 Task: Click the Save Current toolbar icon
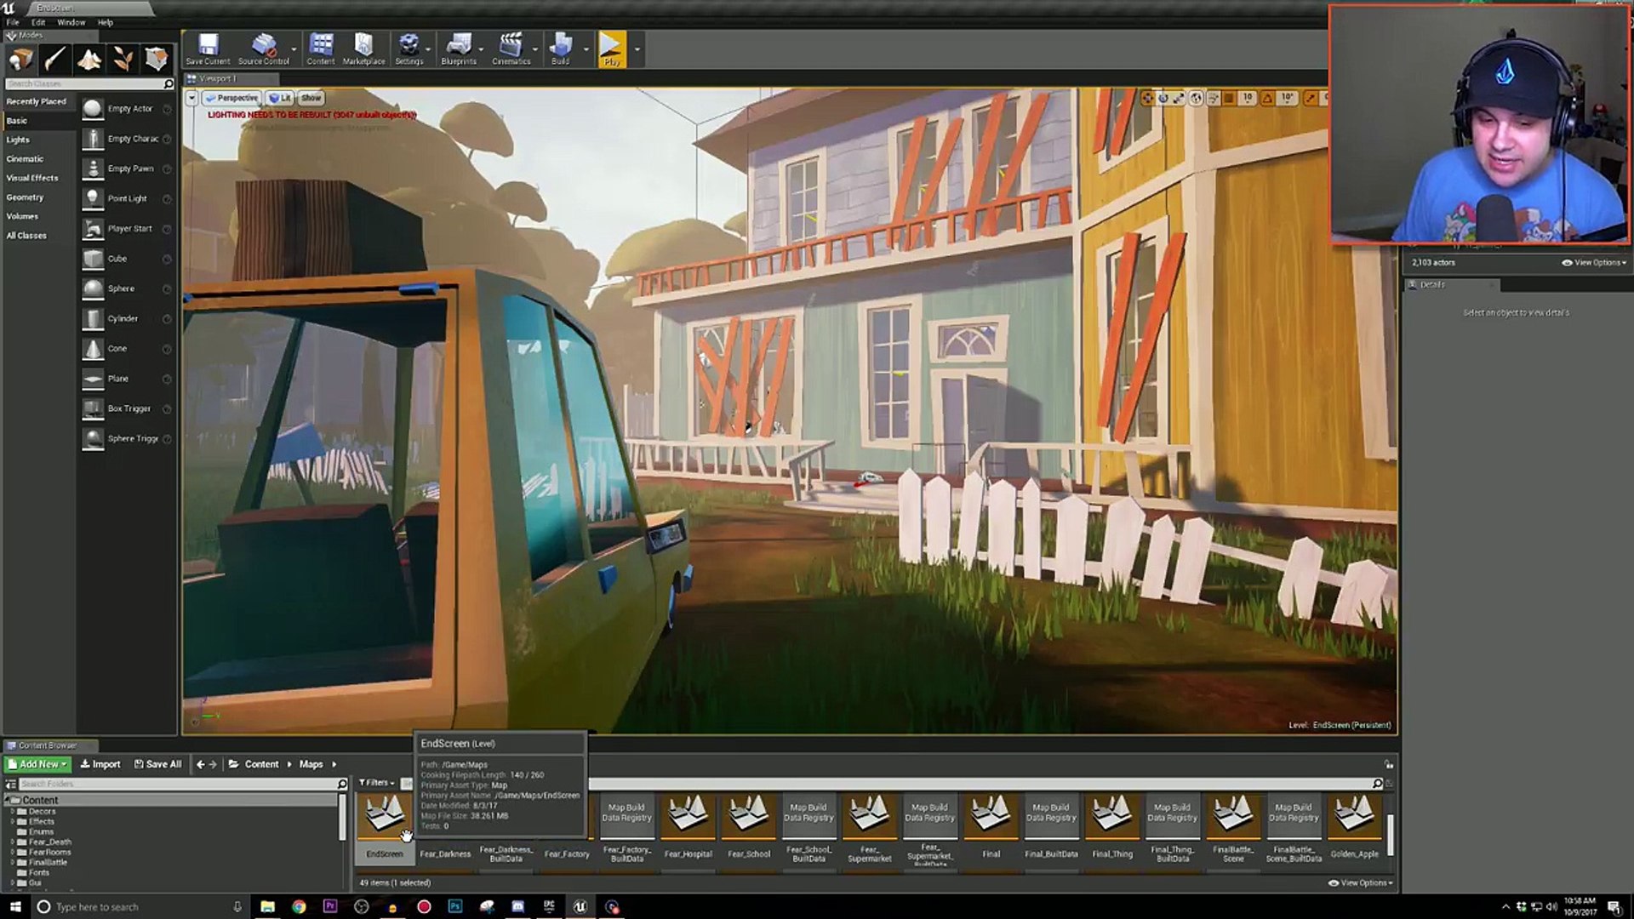(208, 49)
